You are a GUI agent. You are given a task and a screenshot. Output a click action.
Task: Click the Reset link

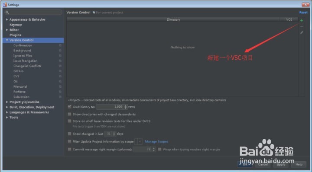click(x=303, y=12)
